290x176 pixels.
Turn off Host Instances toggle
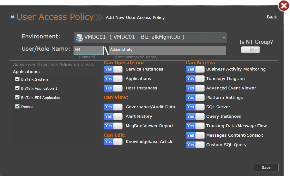[x=113, y=88]
